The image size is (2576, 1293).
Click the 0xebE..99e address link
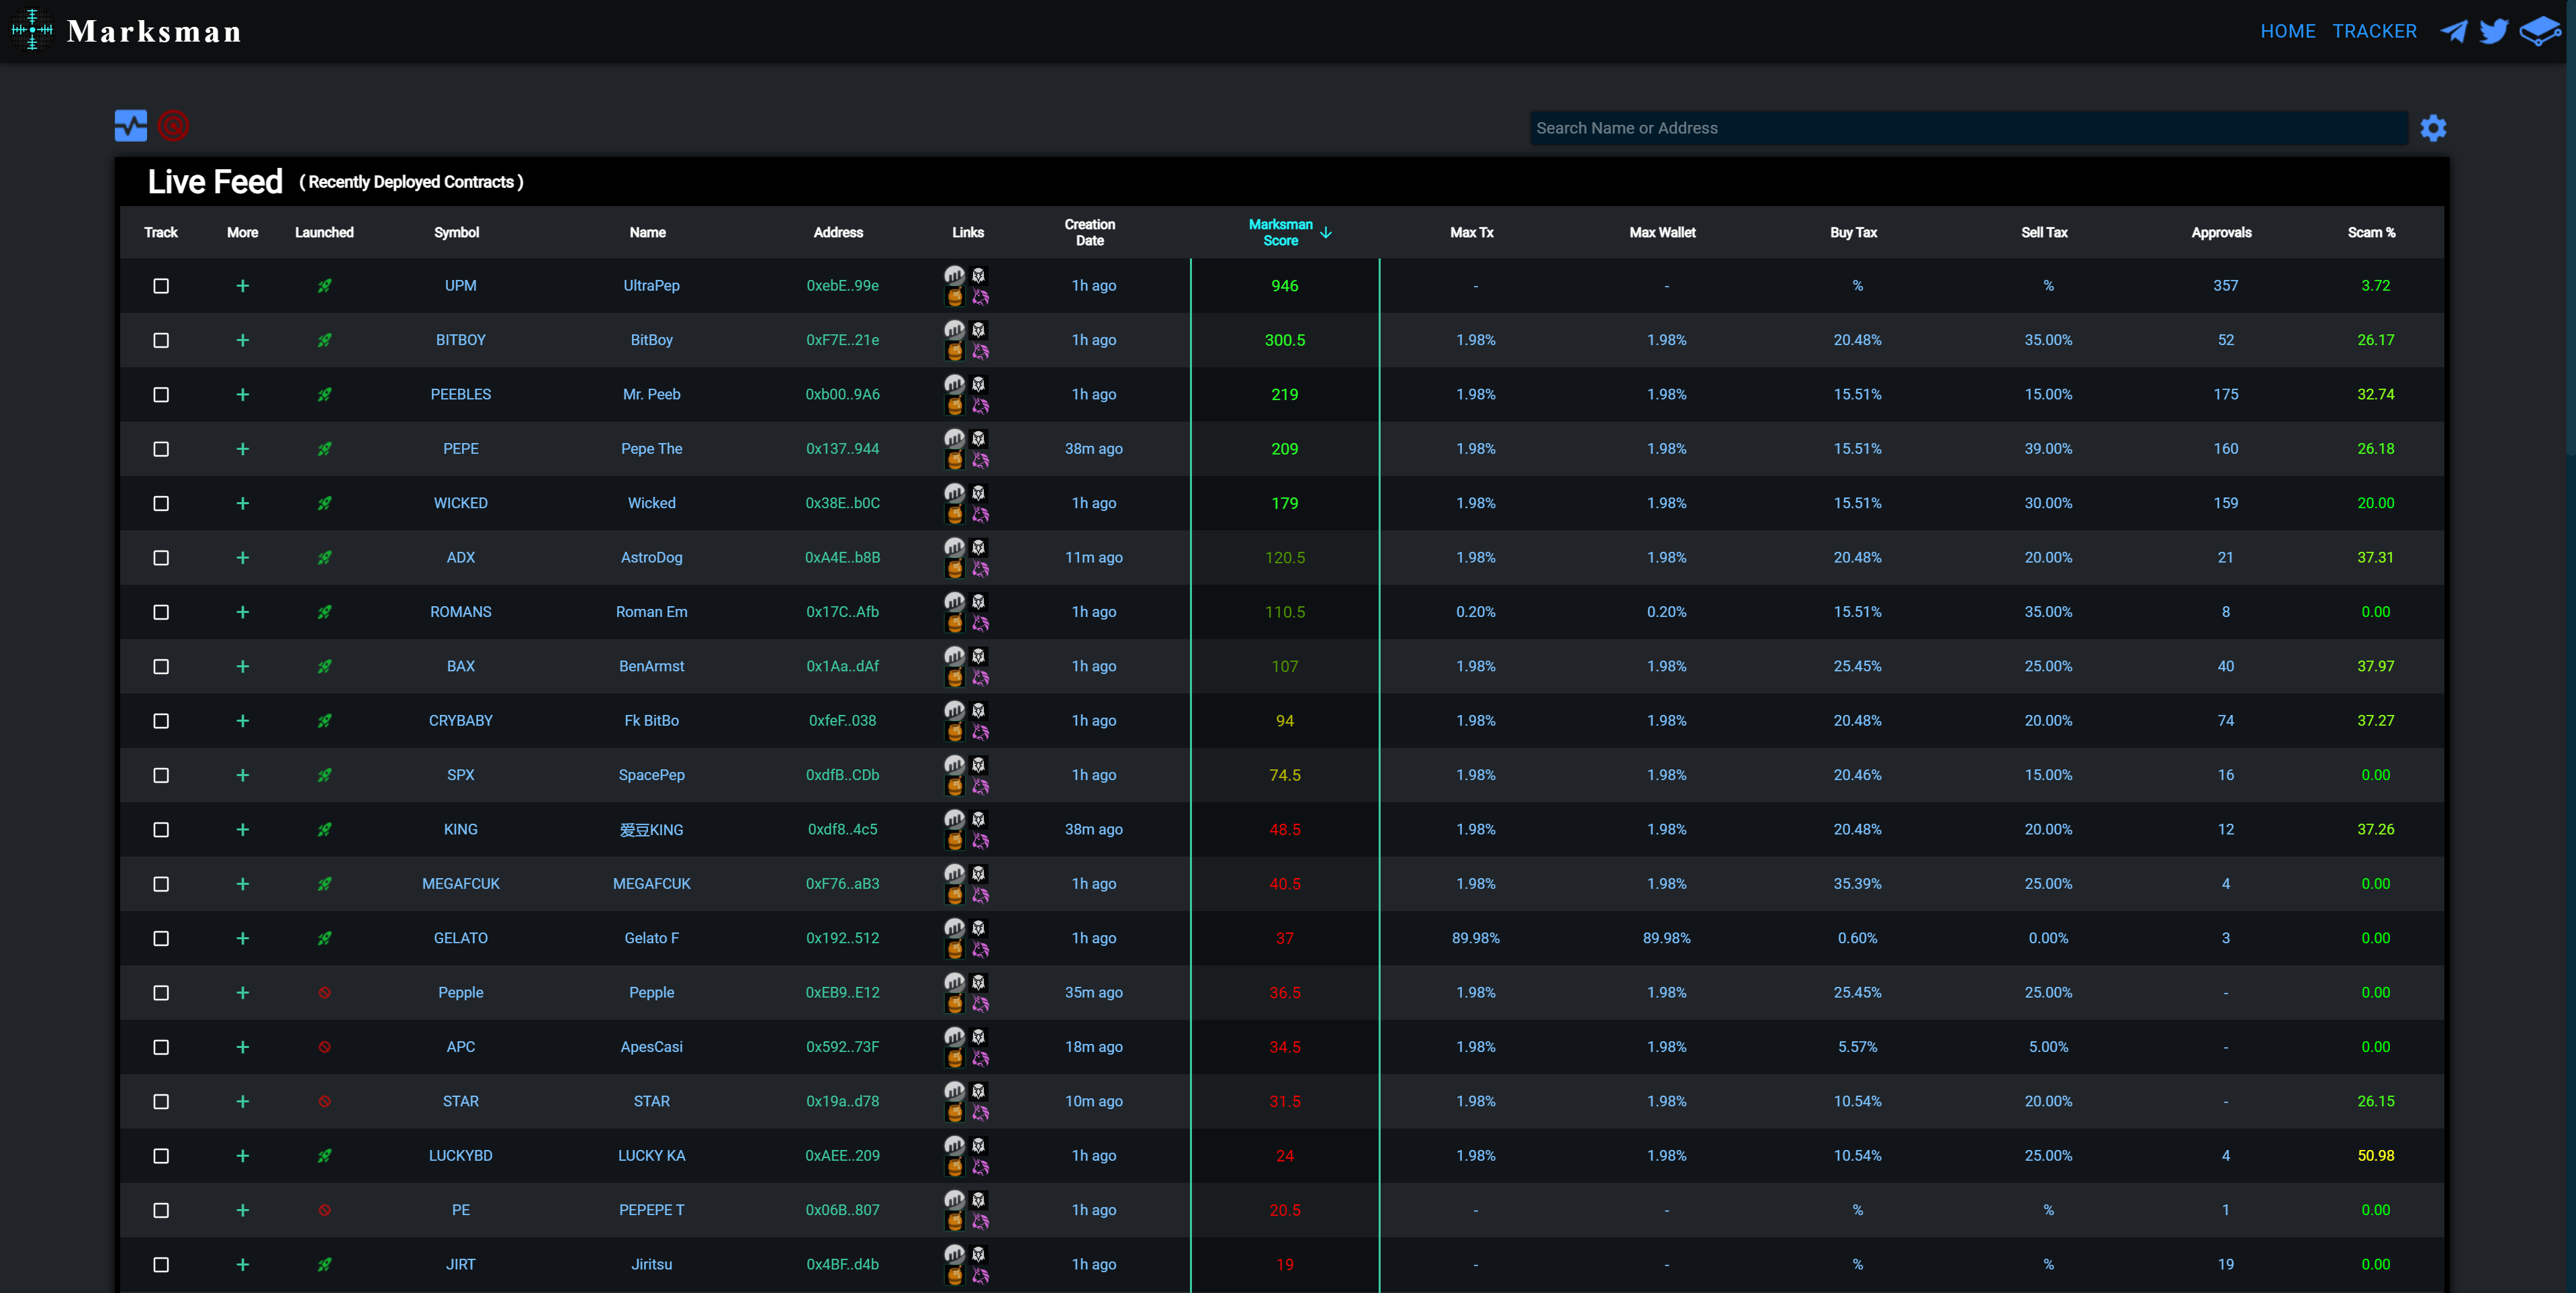point(842,286)
